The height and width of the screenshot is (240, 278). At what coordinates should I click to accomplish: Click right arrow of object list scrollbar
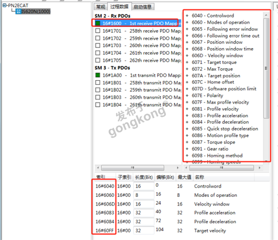(x=259, y=168)
